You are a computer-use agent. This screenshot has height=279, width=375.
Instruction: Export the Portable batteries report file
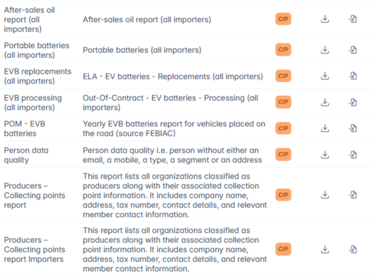pos(353,50)
